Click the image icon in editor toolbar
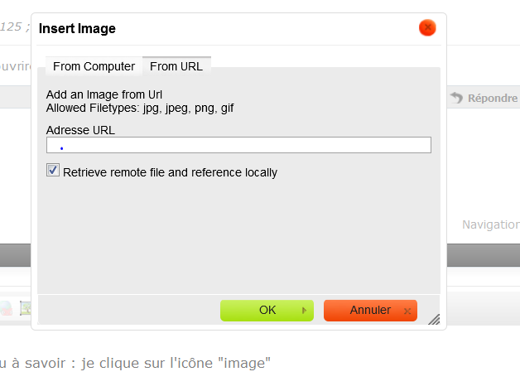Screen dimensions: 520x391 click(26, 308)
